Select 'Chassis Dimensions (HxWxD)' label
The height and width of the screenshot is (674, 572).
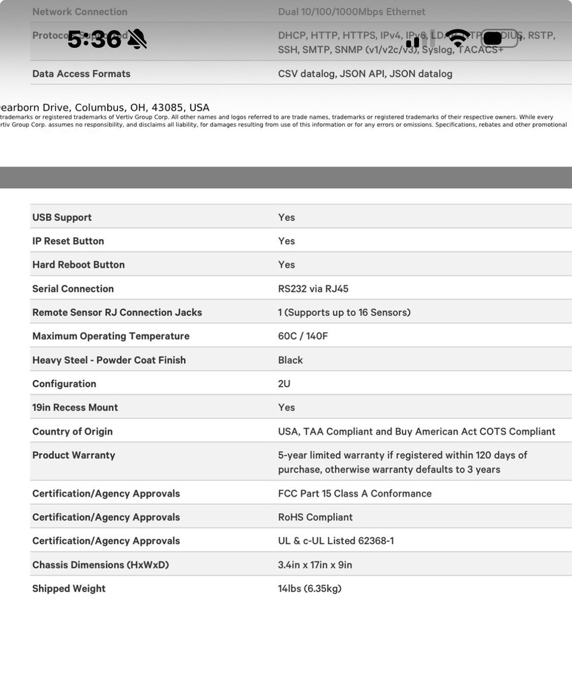tap(100, 564)
